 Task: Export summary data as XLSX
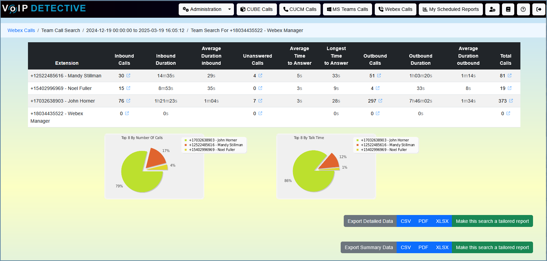click(442, 247)
